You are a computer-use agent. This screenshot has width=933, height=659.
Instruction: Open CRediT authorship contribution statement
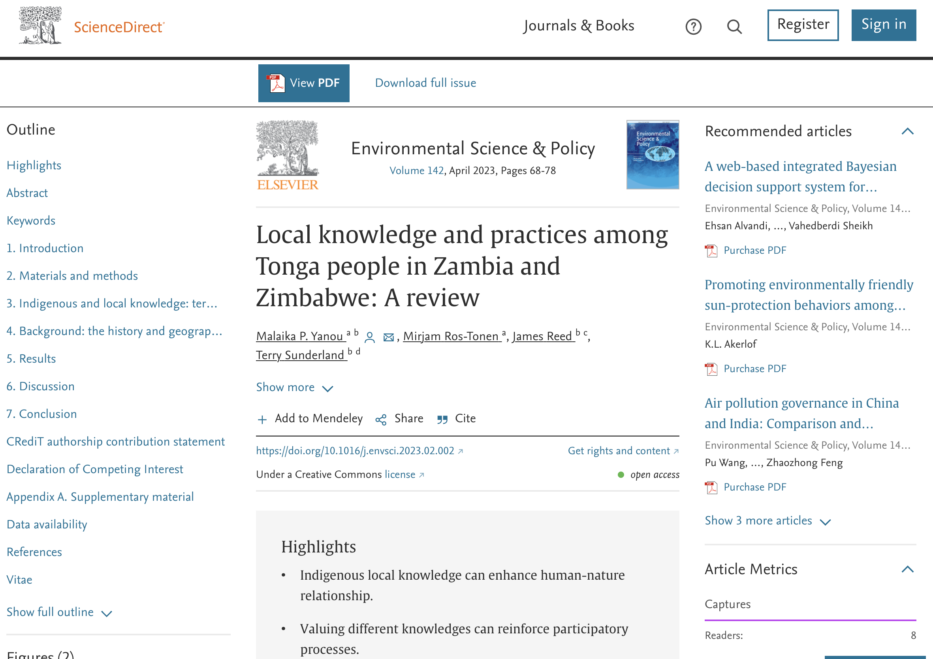coord(116,441)
